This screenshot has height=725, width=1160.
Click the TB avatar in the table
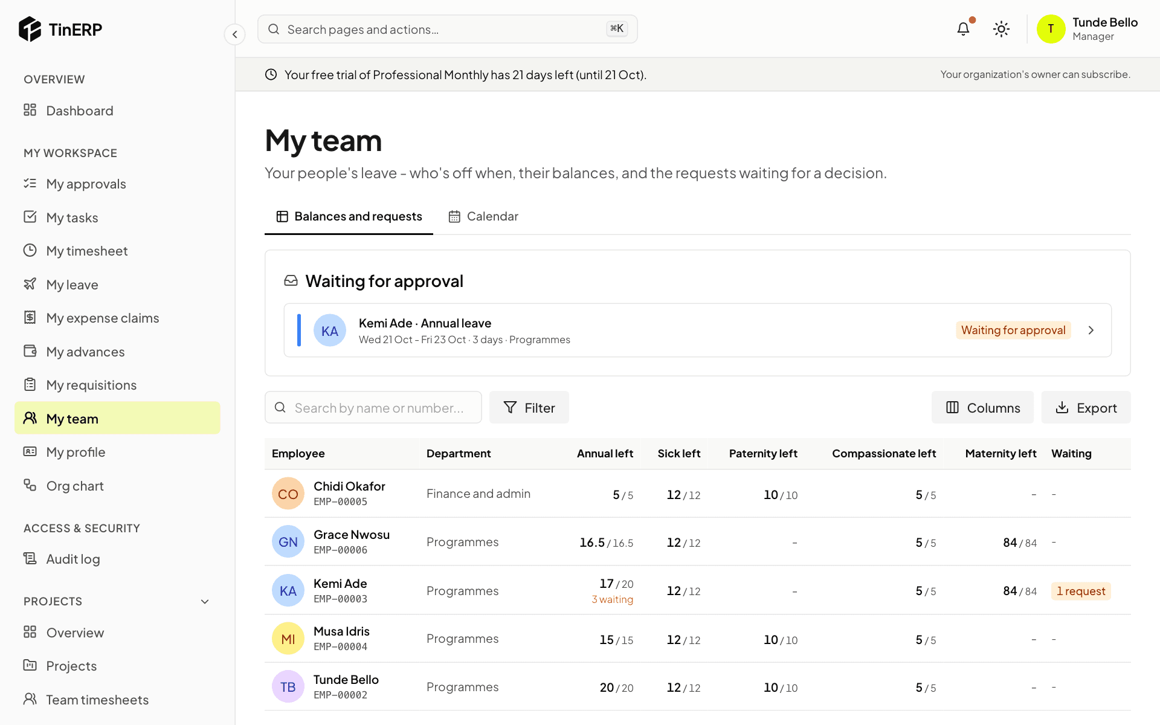288,687
